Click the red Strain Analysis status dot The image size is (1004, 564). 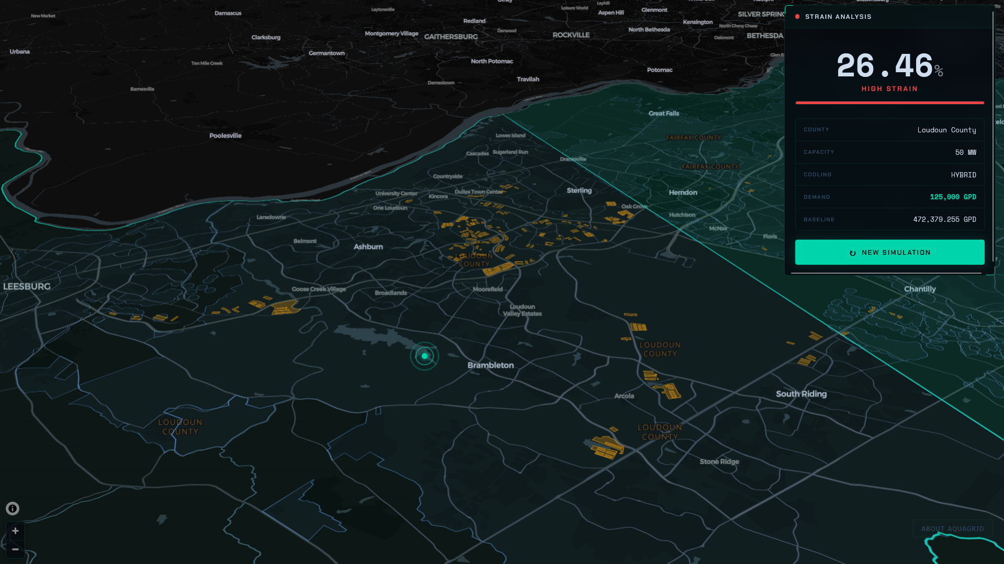797,17
